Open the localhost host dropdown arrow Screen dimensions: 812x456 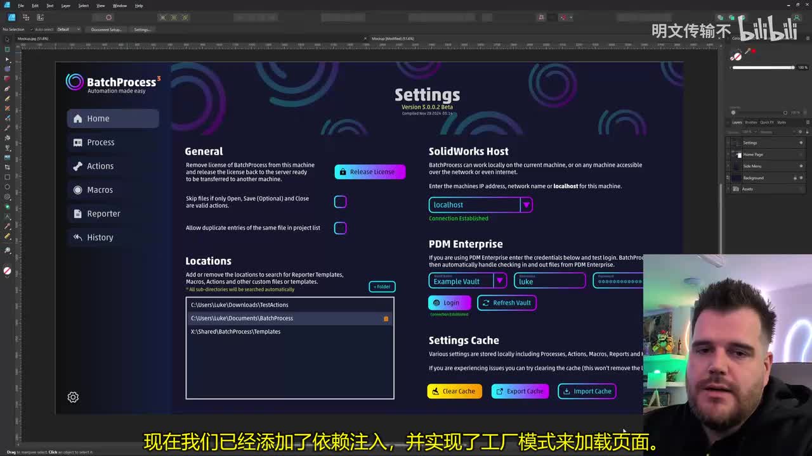point(526,205)
